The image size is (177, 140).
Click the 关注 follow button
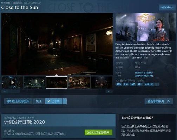39,101
